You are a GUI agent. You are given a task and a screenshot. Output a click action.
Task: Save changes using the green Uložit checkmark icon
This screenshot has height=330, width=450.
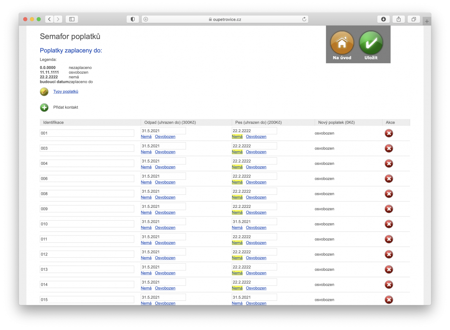click(371, 43)
